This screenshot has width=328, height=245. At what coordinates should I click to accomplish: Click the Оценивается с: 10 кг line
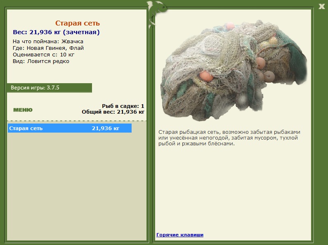click(43, 55)
